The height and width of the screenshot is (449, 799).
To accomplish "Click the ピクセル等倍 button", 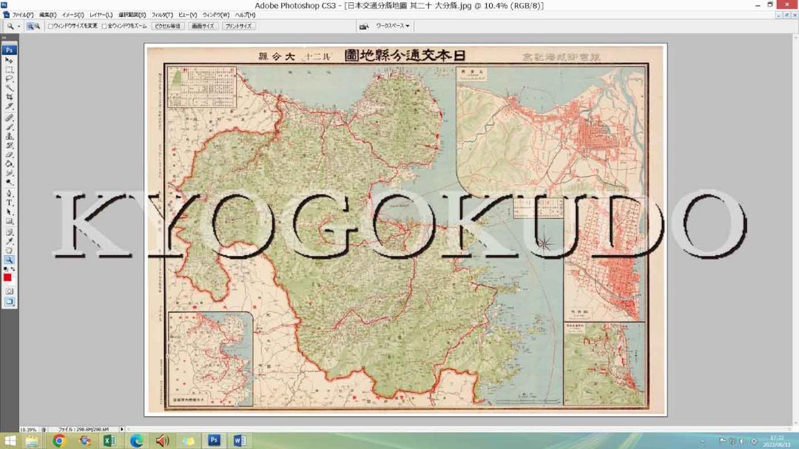I will coord(168,26).
